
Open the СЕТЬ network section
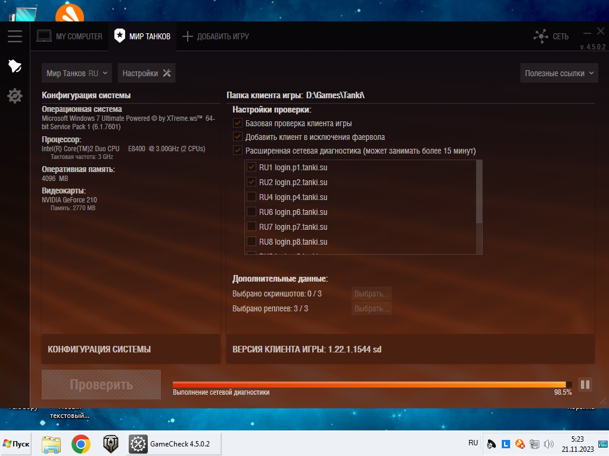[x=551, y=36]
